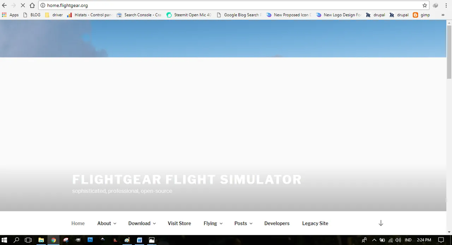This screenshot has height=245, width=452.
Task: Open Microsoft Word from the taskbar
Action: (139, 240)
